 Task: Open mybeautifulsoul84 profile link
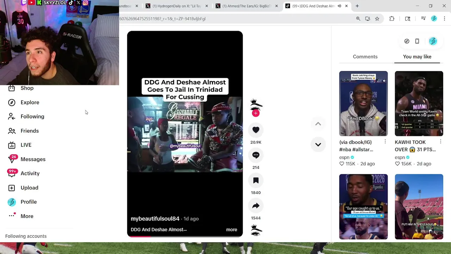[x=155, y=219]
